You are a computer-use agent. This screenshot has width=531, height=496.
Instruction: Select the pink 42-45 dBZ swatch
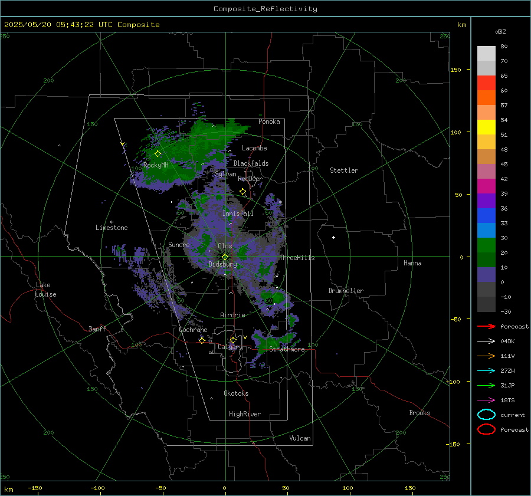tap(486, 172)
